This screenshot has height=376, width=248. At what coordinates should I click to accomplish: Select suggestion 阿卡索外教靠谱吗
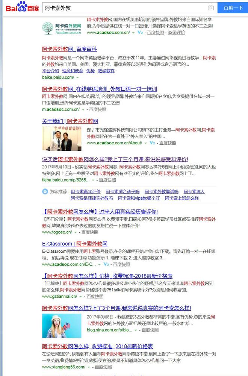[x=162, y=192]
